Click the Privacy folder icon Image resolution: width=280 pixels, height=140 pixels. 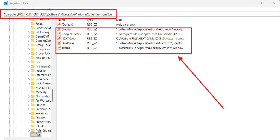click(33, 118)
